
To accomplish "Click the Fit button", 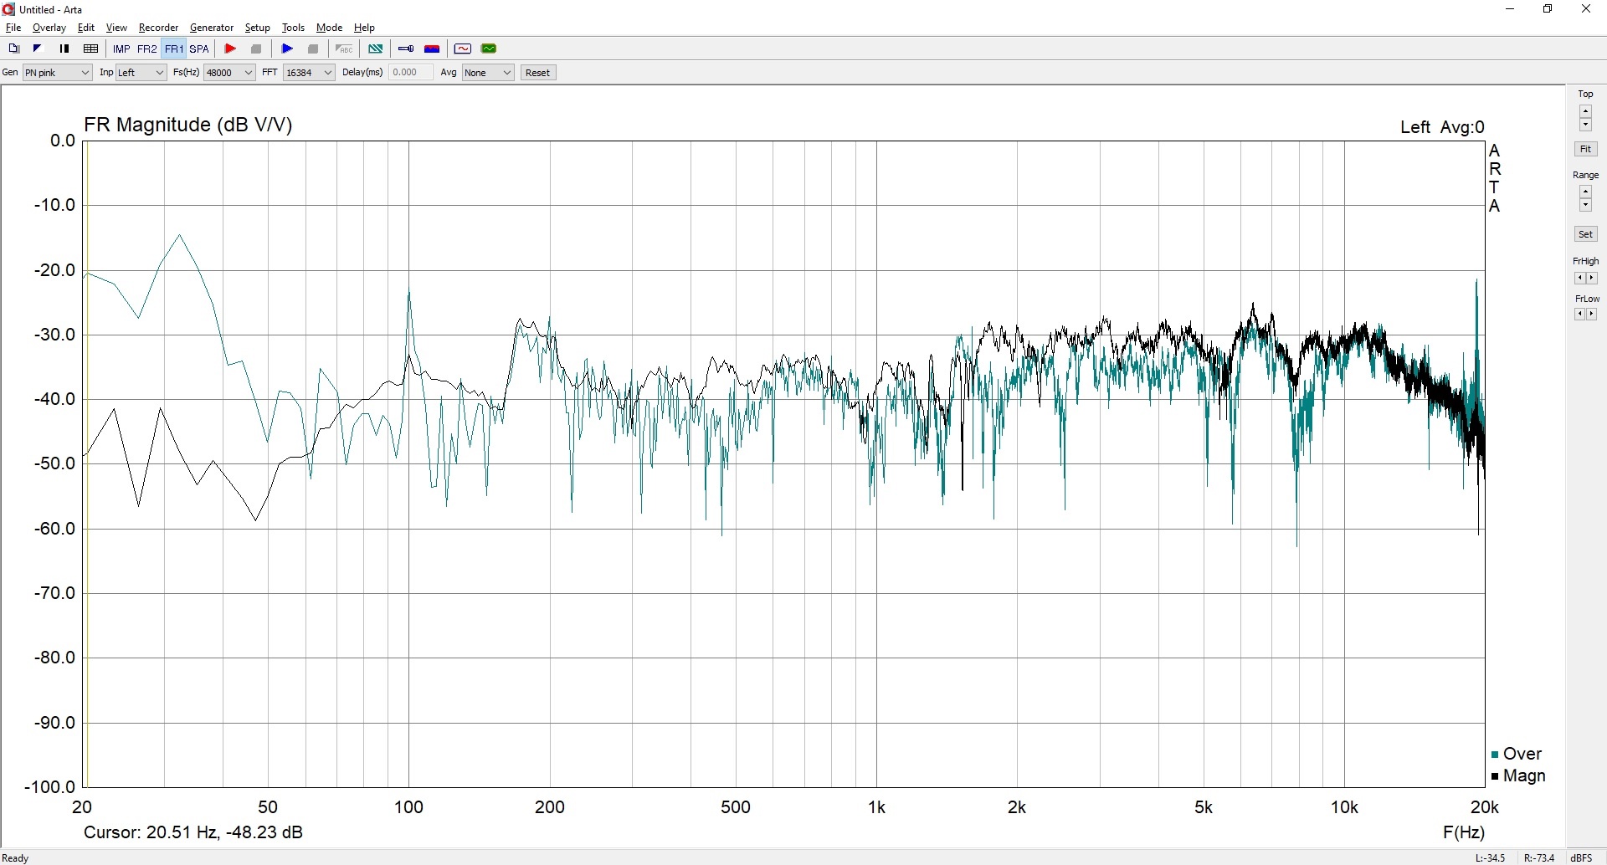I will [x=1585, y=149].
